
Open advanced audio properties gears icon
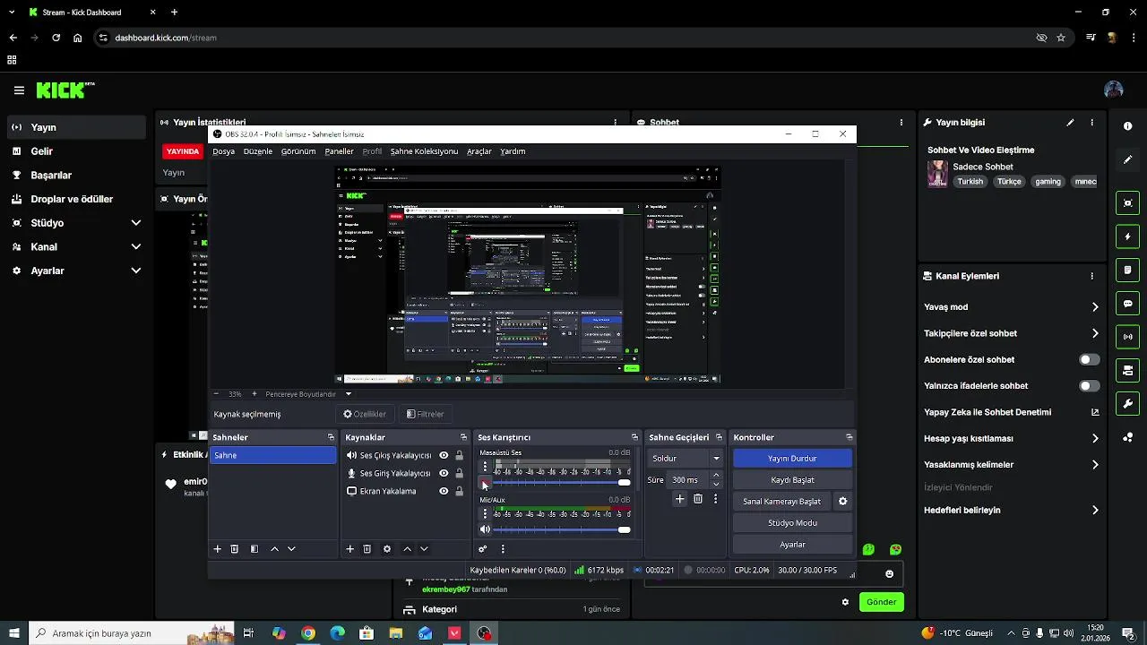click(483, 549)
